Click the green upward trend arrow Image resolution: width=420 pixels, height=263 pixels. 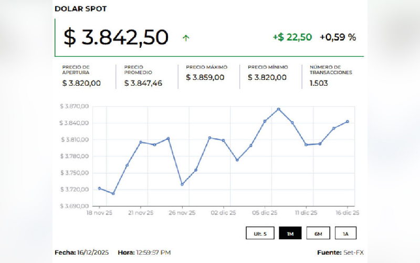186,37
